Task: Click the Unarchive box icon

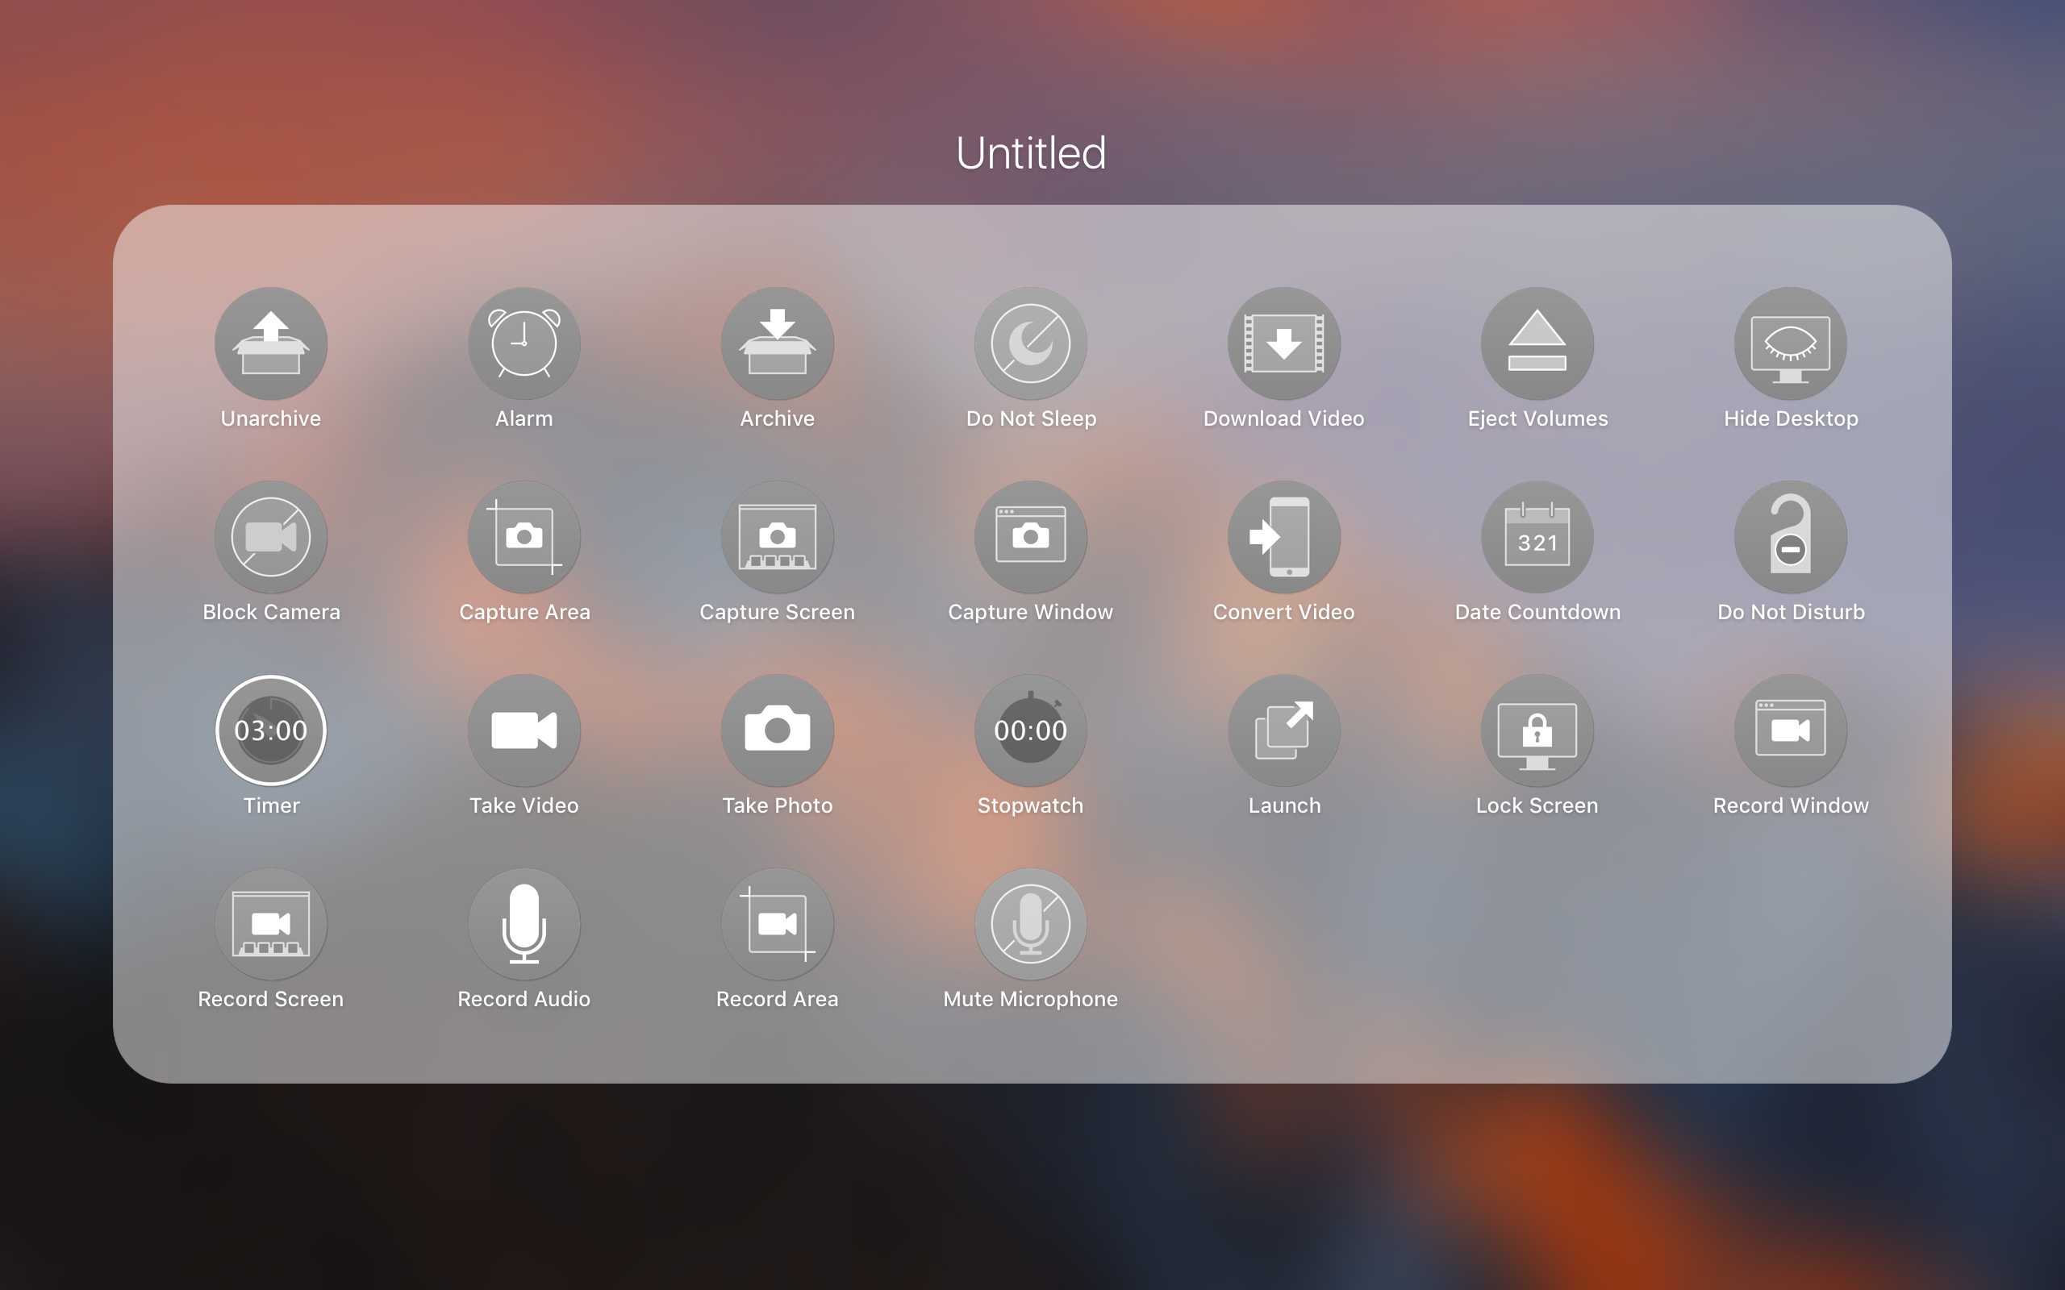Action: tap(270, 343)
